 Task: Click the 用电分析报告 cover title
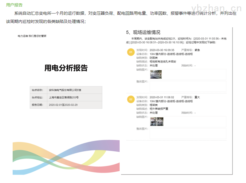(x=66, y=68)
